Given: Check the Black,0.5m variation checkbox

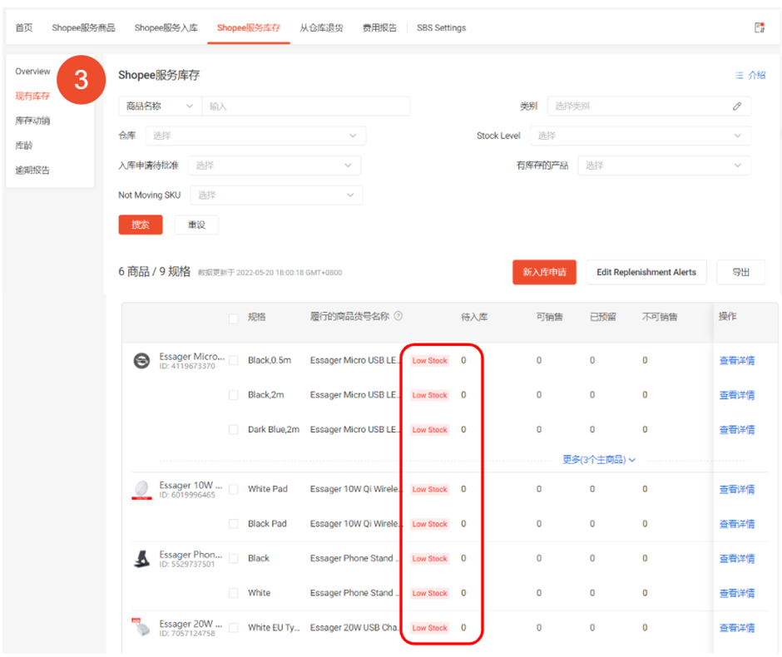Looking at the screenshot, I should click(234, 360).
